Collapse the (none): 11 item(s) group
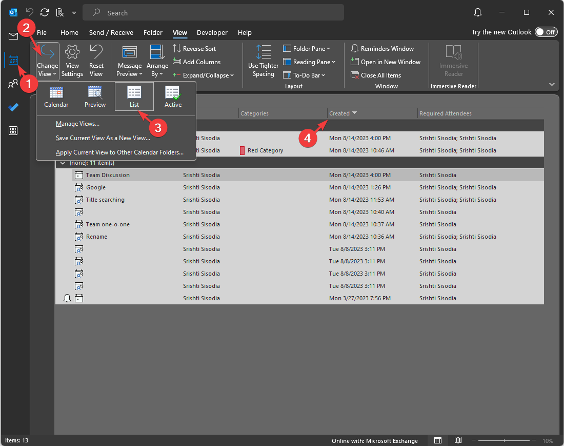The image size is (564, 446). click(x=63, y=163)
